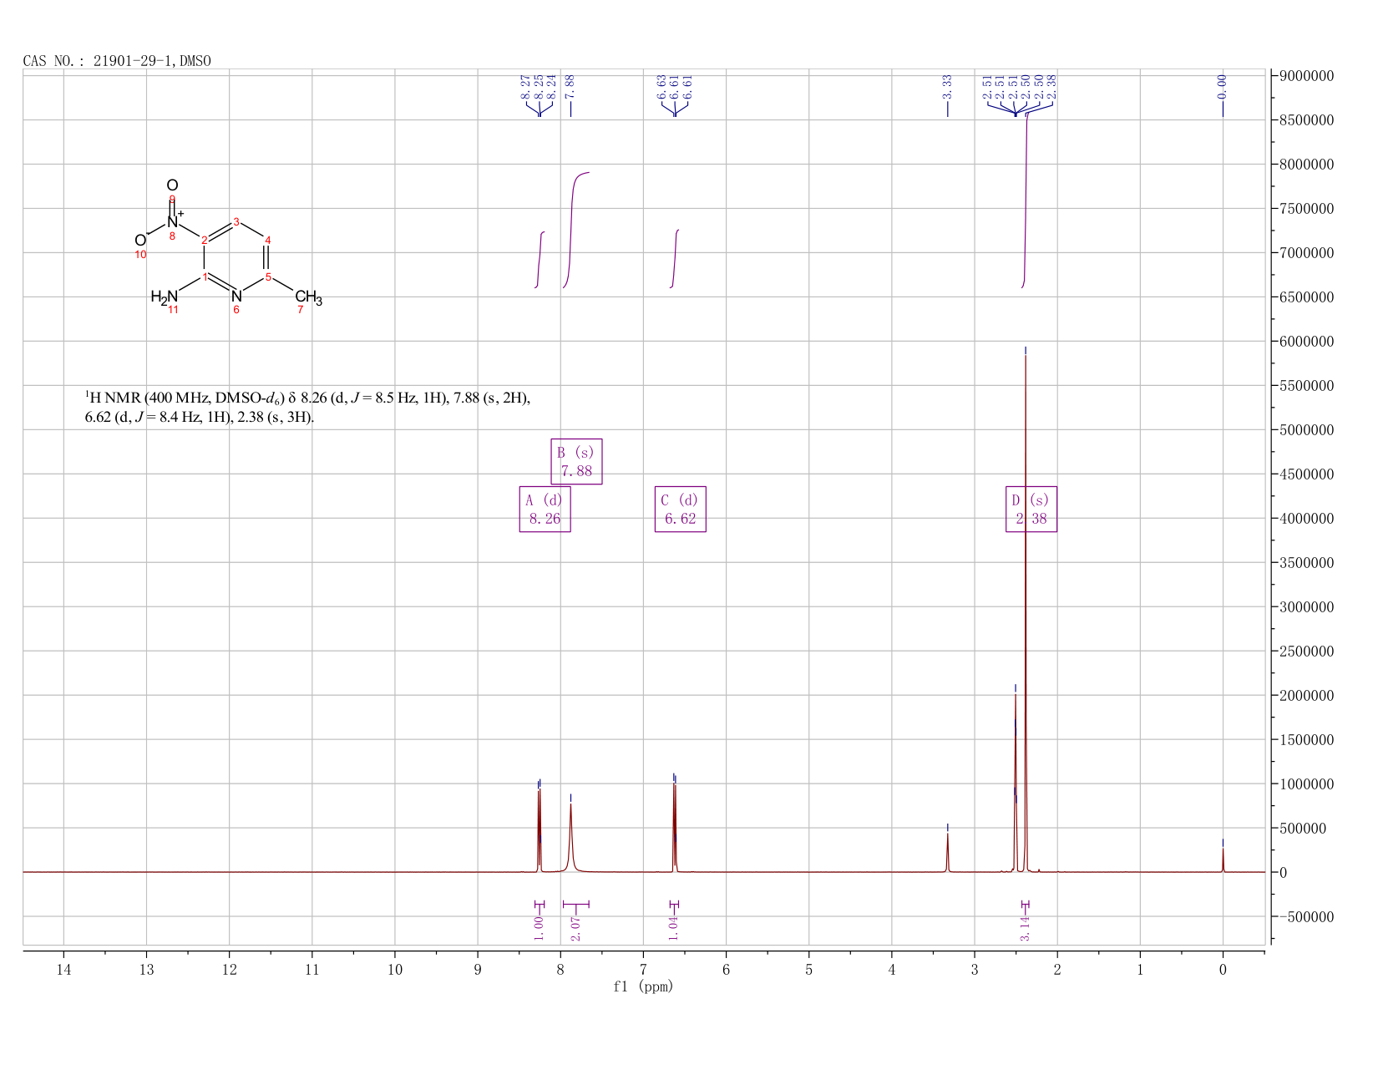Click x-axis tick label '14'

point(63,970)
